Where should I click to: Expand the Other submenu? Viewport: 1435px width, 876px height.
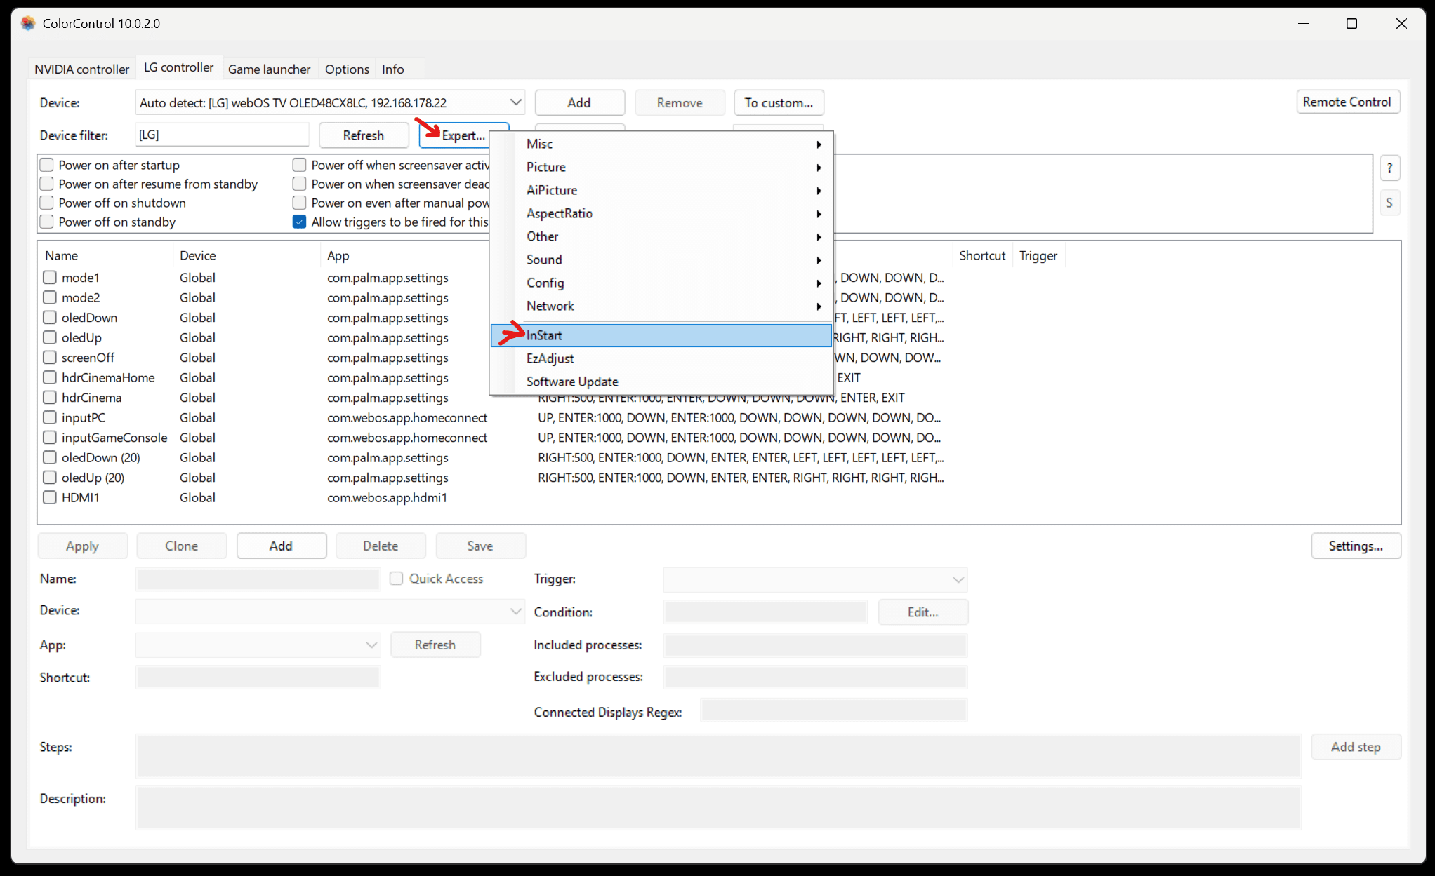661,236
